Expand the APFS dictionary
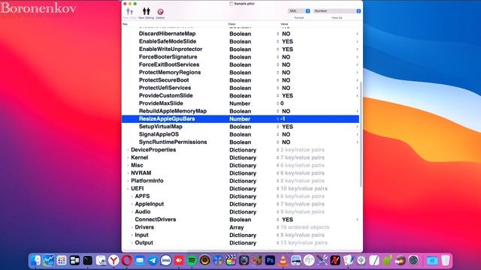Screen dimensions: 481x270 (x=132, y=196)
